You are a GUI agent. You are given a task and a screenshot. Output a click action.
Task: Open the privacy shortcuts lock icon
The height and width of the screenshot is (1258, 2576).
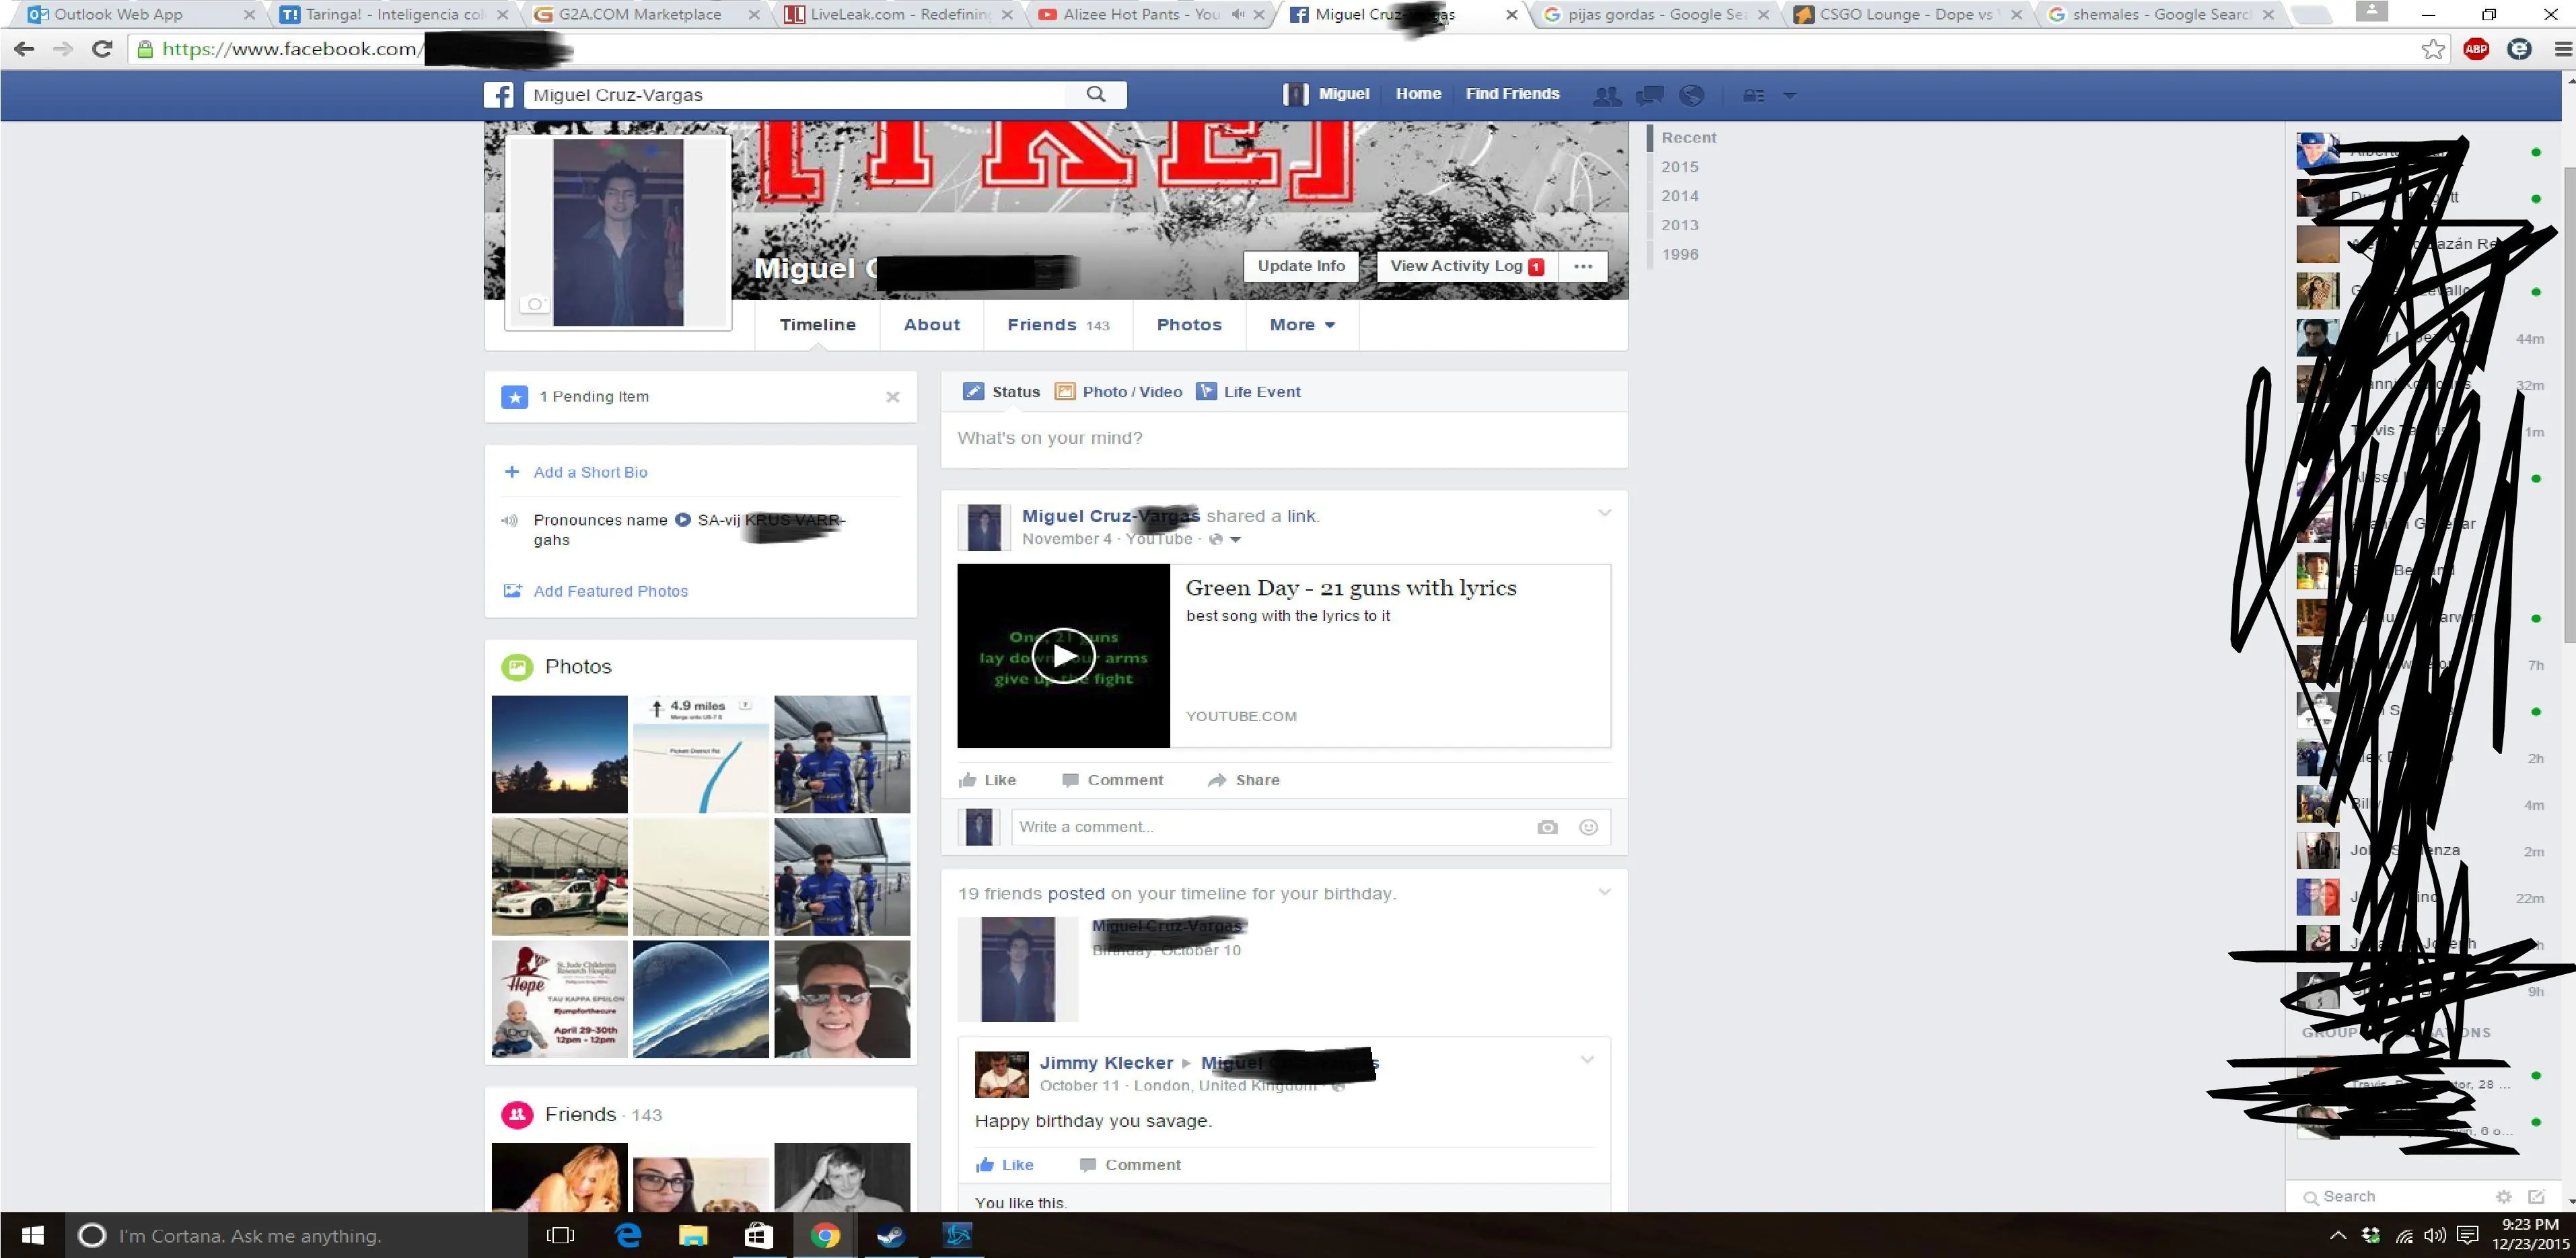pyautogui.click(x=1753, y=95)
